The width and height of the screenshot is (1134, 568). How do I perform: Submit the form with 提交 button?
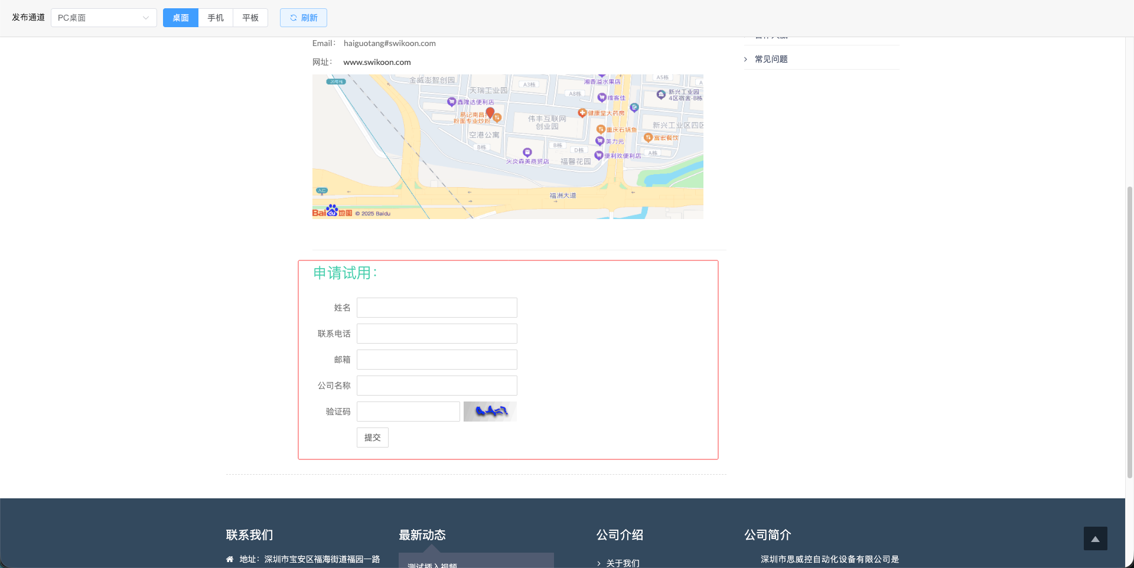tap(373, 438)
